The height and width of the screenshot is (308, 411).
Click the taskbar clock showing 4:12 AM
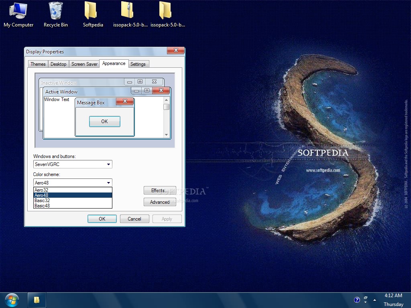point(393,296)
